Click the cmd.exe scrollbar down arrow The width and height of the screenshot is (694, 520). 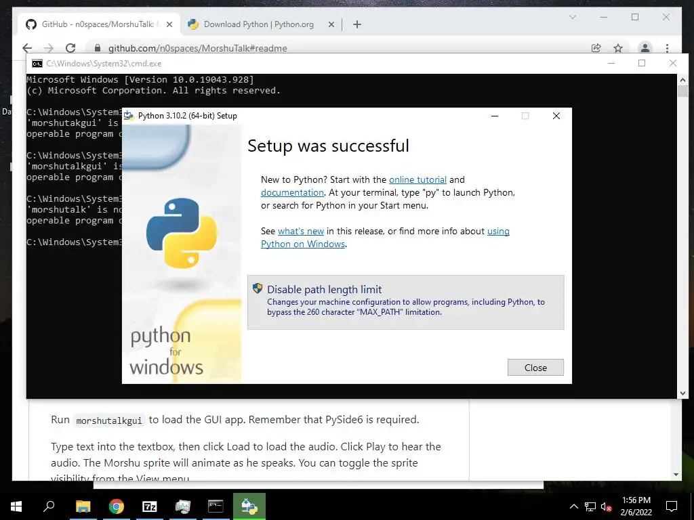682,393
